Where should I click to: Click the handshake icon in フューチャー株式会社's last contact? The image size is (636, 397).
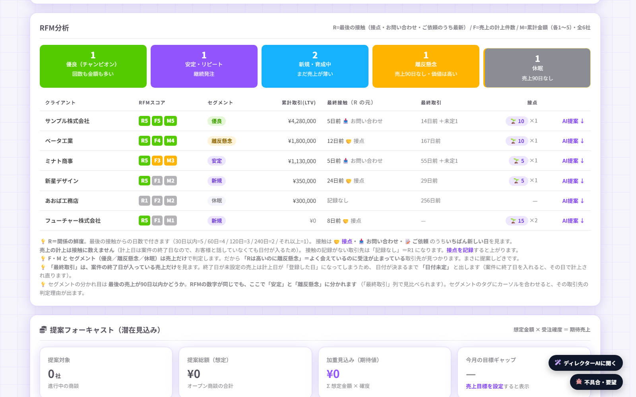345,221
